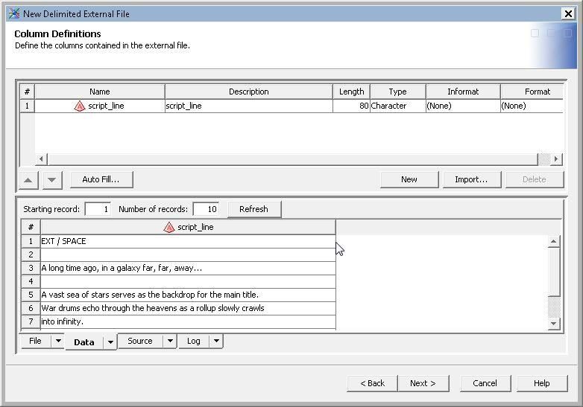Move selected column down with arrow button
This screenshot has height=407, width=583.
click(52, 180)
